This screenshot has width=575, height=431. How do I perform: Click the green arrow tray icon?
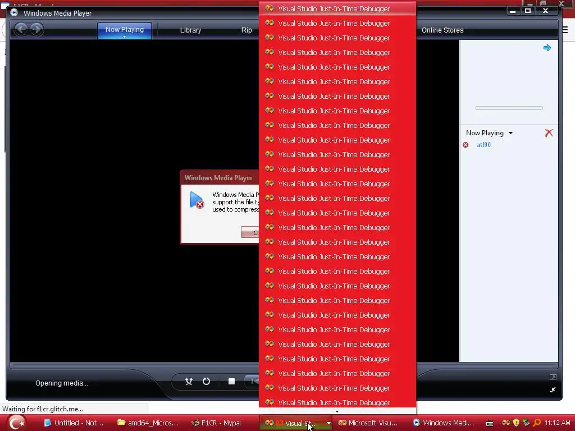[526, 423]
